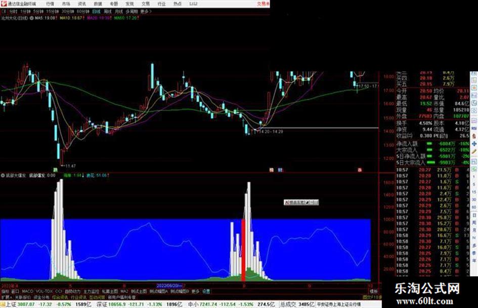
Task: Click the RSI icon in right sidebar
Action: [x=474, y=128]
